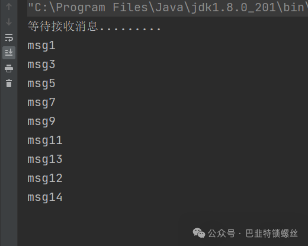Screen dimensions: 308x246
Task: Click on the msg7 console line
Action: coord(41,103)
